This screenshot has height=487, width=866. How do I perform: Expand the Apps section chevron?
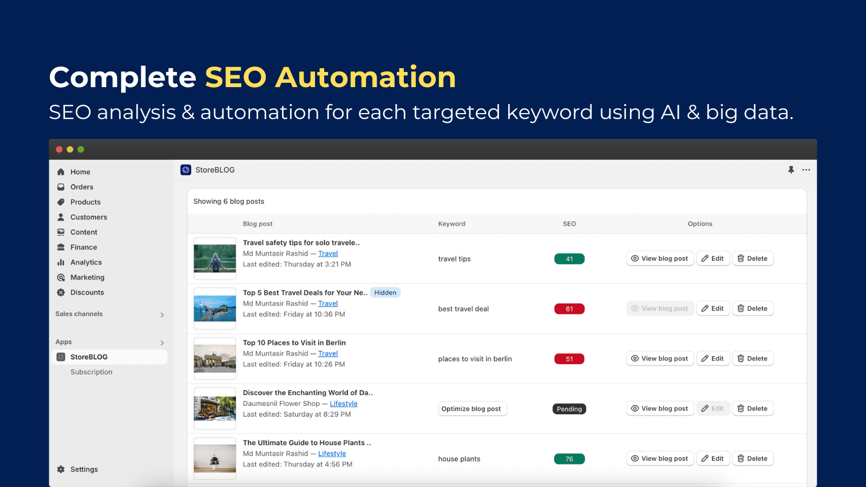pos(162,343)
